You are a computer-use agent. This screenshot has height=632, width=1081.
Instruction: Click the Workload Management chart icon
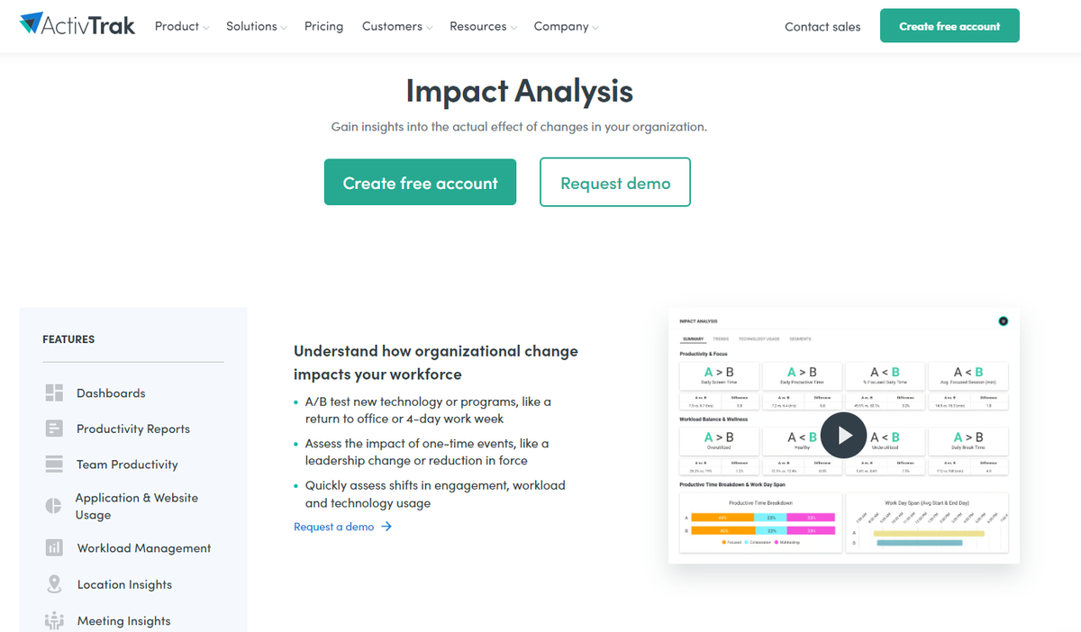pyautogui.click(x=54, y=547)
